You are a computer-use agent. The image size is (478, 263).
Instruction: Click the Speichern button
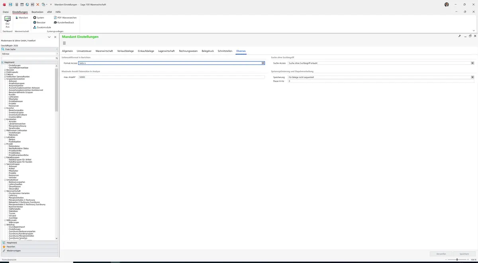pyautogui.click(x=464, y=254)
